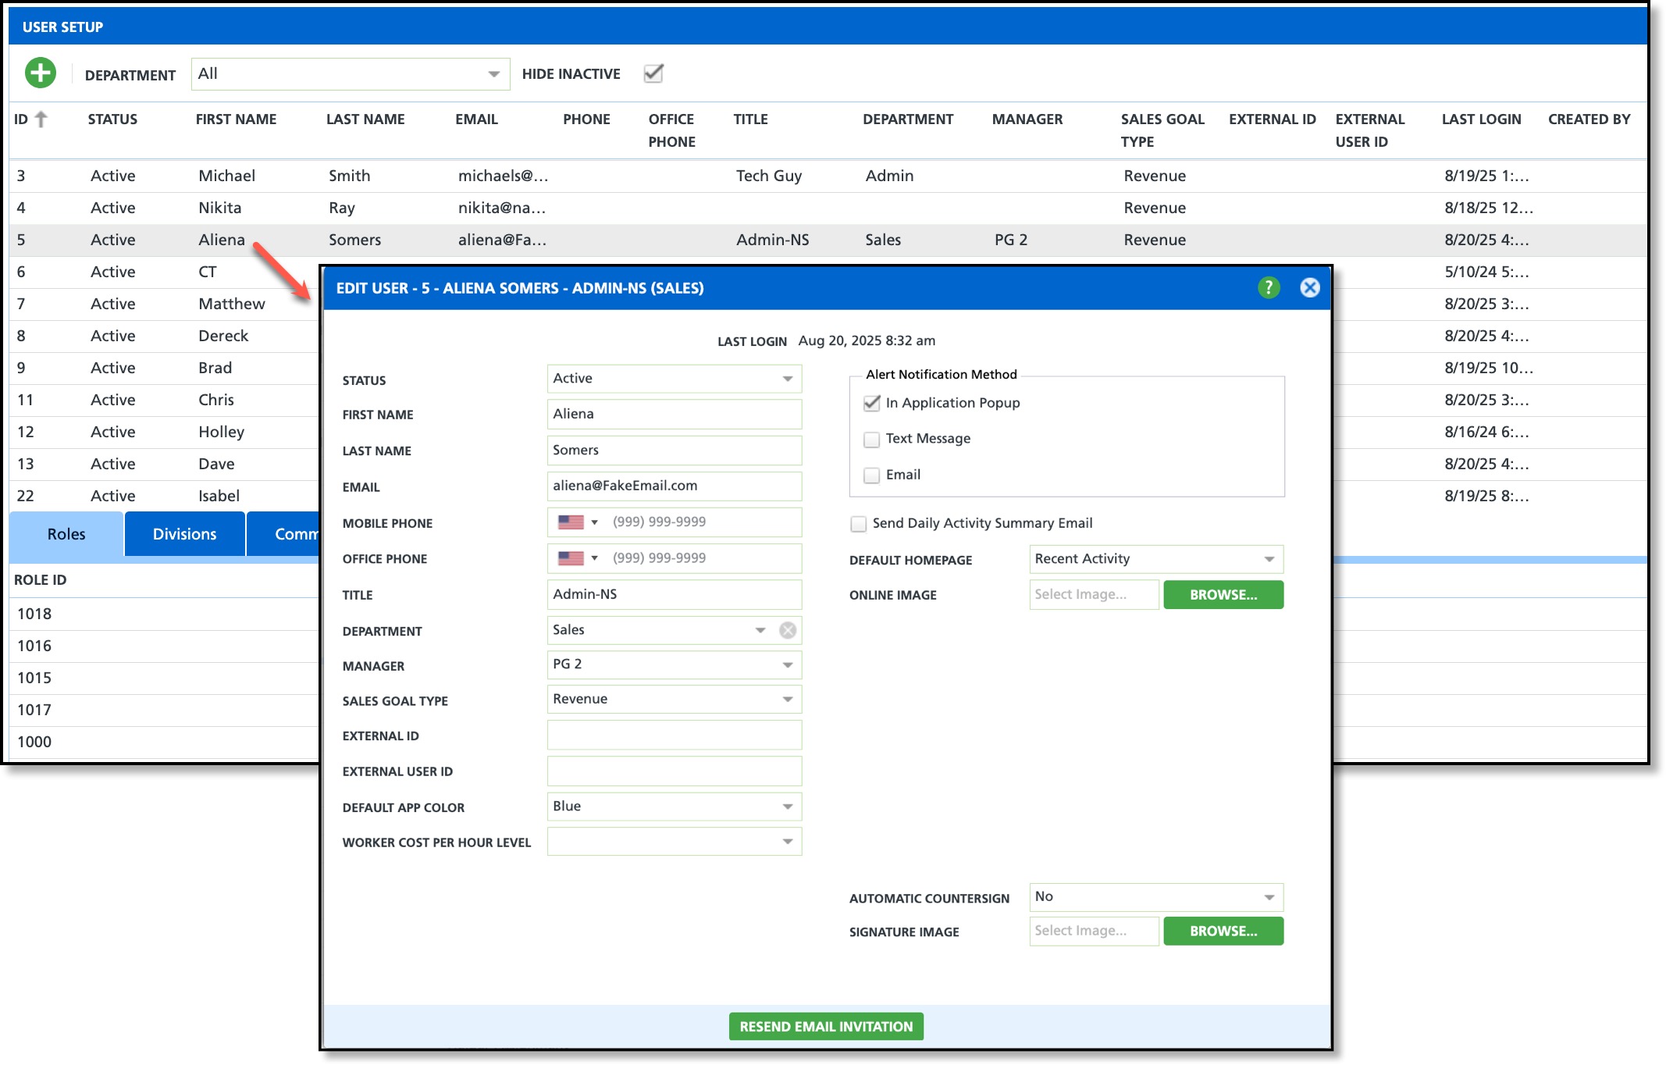The image size is (1666, 1065).
Task: Check Send Daily Activity Summary Email
Action: [859, 524]
